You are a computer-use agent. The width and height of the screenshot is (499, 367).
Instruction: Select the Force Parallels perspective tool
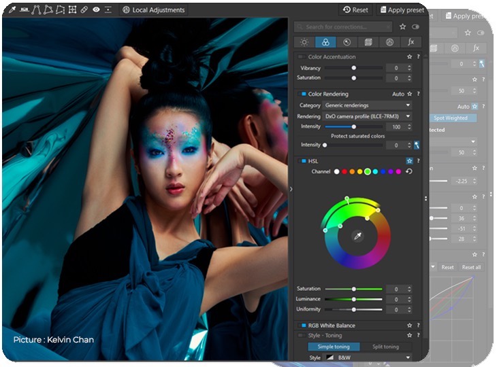(36, 10)
